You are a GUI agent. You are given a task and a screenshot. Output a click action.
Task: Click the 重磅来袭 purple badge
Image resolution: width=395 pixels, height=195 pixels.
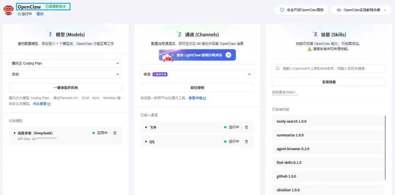(x=160, y=74)
